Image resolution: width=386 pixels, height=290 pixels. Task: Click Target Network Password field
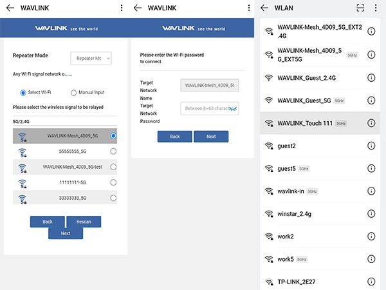point(210,108)
